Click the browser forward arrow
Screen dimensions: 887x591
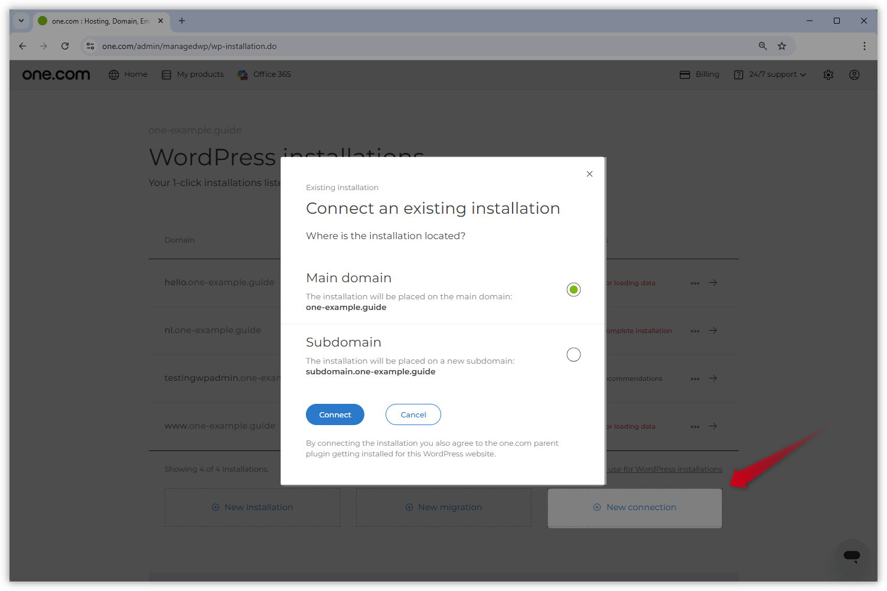(44, 46)
